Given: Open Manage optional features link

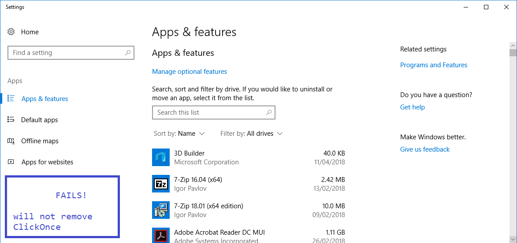Looking at the screenshot, I should click(x=190, y=71).
